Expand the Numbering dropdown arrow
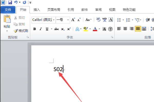 coord(132,20)
